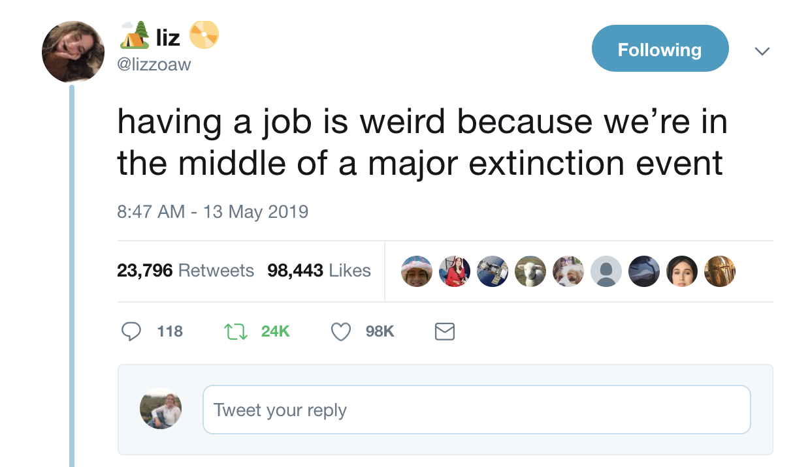
Task: Open the 23,796 Retweets list
Action: point(186,271)
